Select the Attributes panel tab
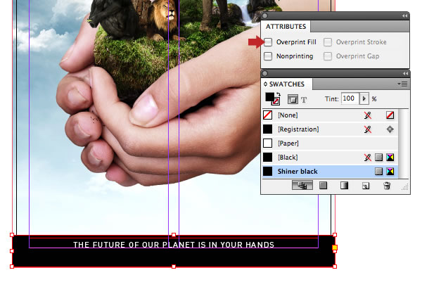Image resolution: width=422 pixels, height=282 pixels. [x=286, y=26]
